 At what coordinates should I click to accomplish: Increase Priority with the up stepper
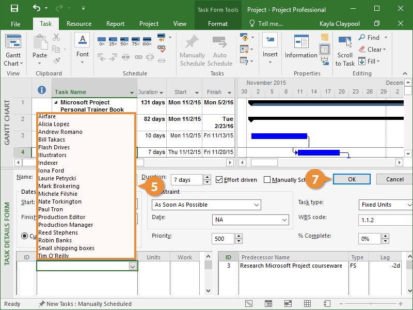pyautogui.click(x=238, y=236)
